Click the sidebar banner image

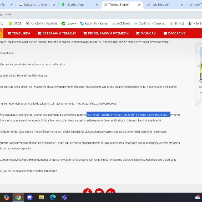pyautogui.click(x=198, y=74)
